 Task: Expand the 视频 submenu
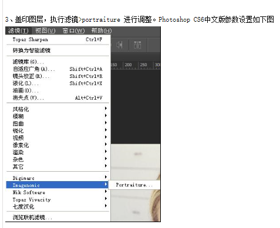point(58,138)
